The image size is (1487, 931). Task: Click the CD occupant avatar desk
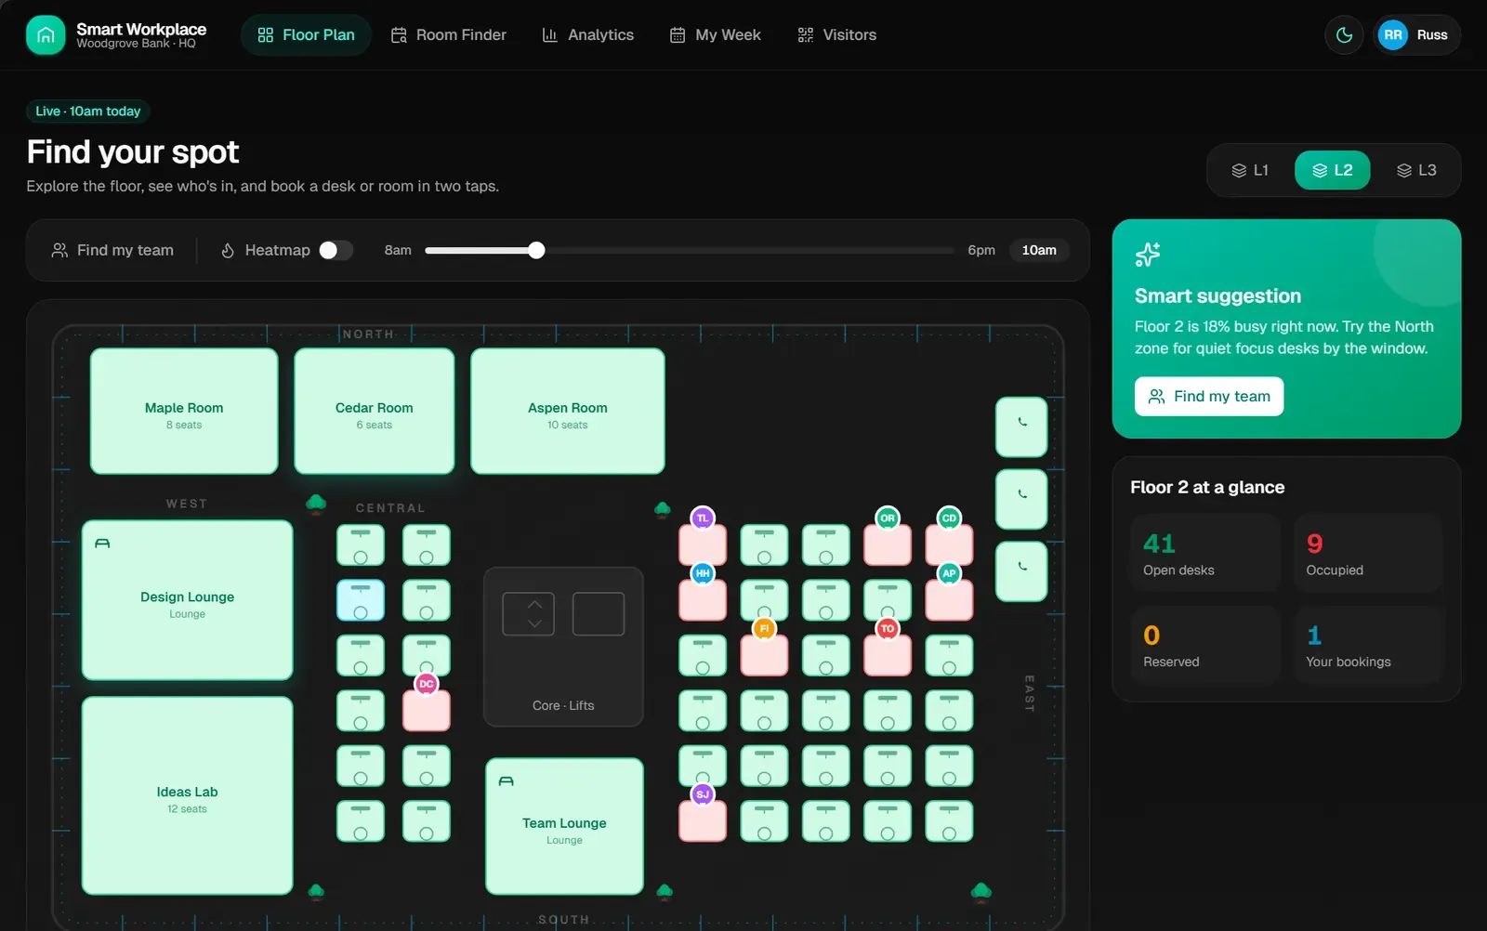pos(949,544)
